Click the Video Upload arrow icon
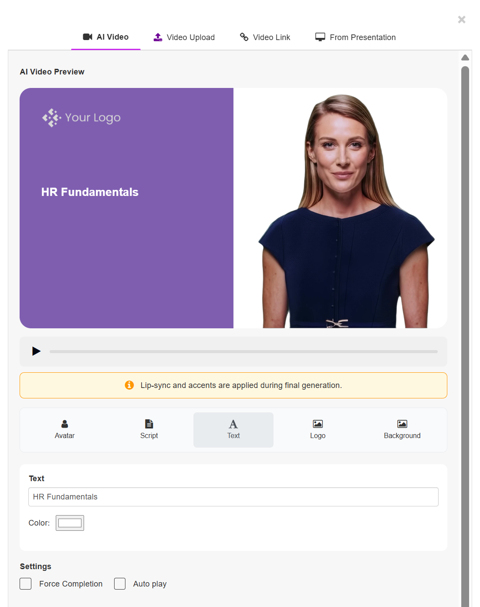The image size is (480, 607). point(158,37)
